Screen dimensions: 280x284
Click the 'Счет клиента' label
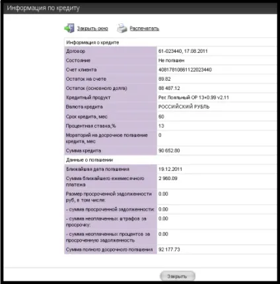81,70
